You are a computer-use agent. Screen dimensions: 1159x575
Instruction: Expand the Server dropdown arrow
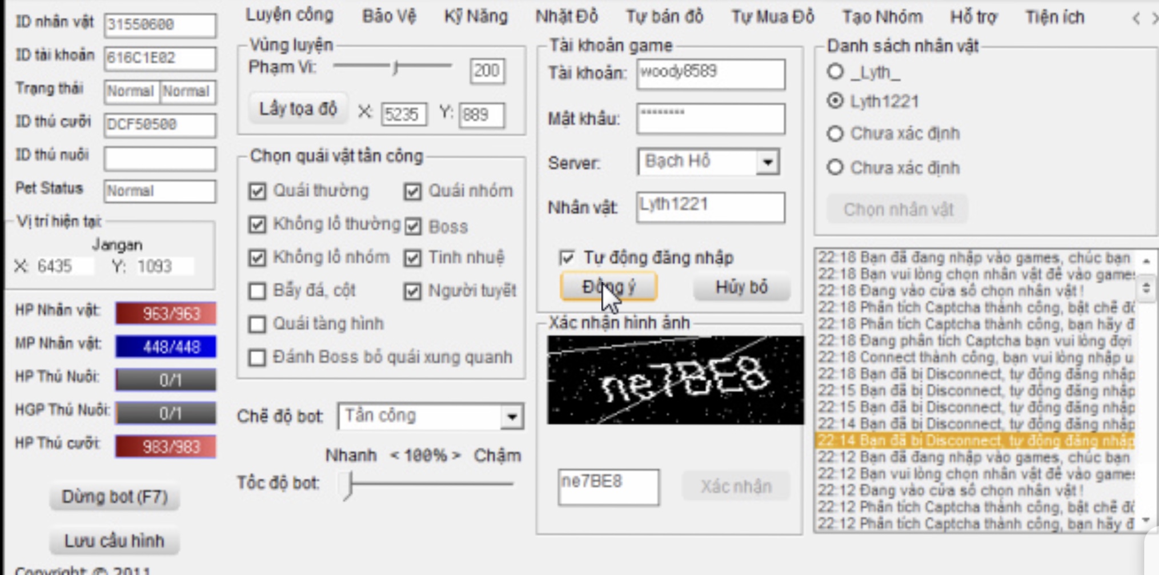click(768, 162)
